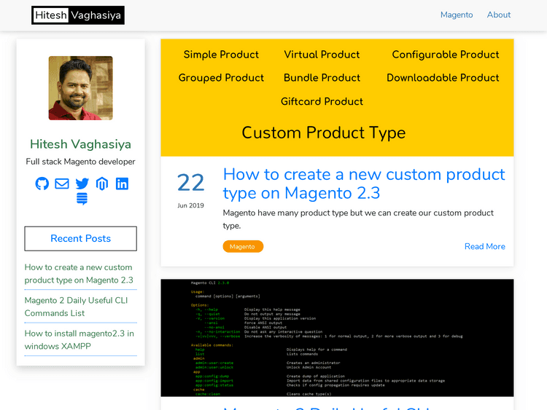Open the LinkedIn icon
Screen dimensions: 547x410
coord(122,184)
